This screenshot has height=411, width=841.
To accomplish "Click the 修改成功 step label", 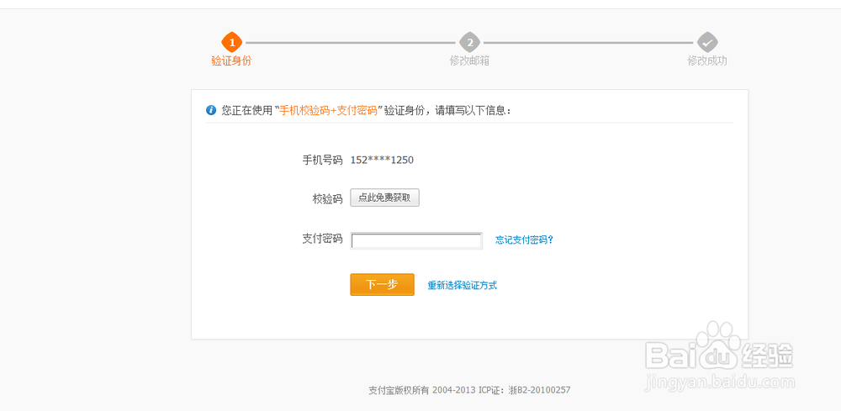I will click(707, 61).
